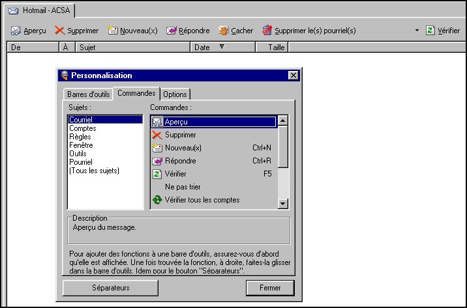Open toolbar overflow dropdown arrow
467x308 pixels.
(x=417, y=31)
